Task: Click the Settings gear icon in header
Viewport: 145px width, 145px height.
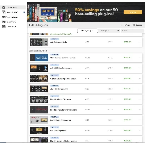Action: [134, 25]
